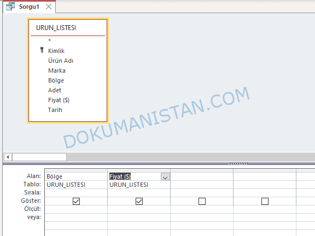Uncheck Göster checkbox for Bölge column
Image resolution: width=315 pixels, height=236 pixels.
click(x=77, y=201)
